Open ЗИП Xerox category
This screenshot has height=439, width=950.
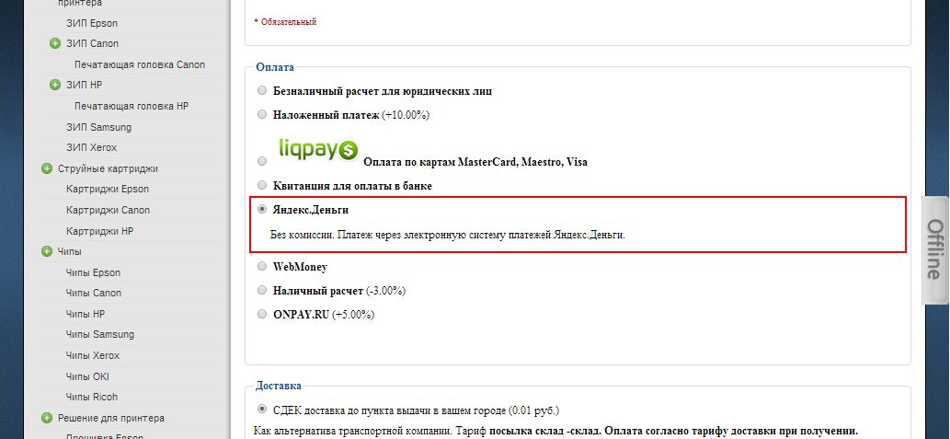[92, 148]
